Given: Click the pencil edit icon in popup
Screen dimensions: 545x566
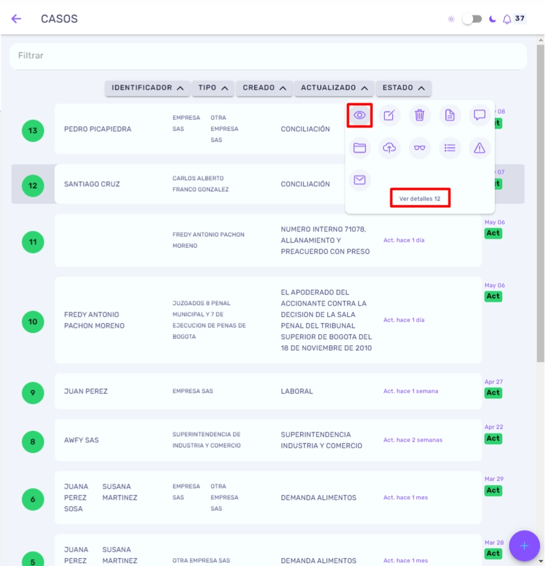Looking at the screenshot, I should [x=389, y=116].
